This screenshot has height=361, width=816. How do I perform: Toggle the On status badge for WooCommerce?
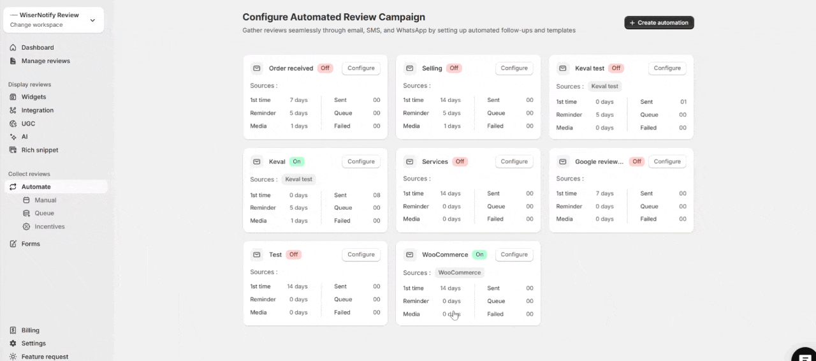[479, 254]
